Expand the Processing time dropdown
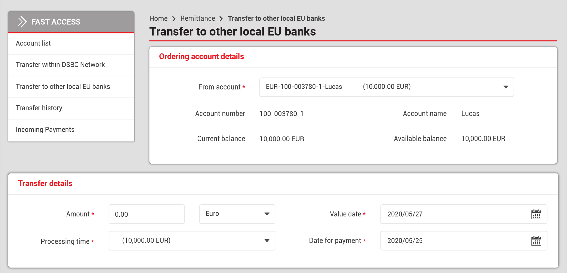 point(267,241)
